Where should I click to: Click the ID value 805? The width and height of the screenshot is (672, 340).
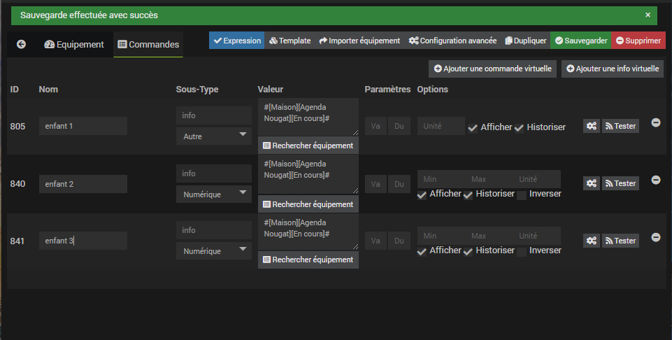(17, 126)
